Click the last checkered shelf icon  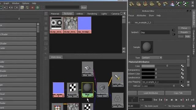point(185,4)
